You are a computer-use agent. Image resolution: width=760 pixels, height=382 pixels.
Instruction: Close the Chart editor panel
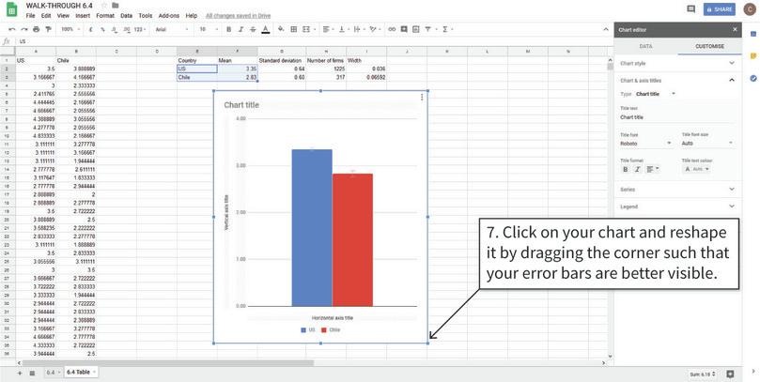(x=735, y=29)
